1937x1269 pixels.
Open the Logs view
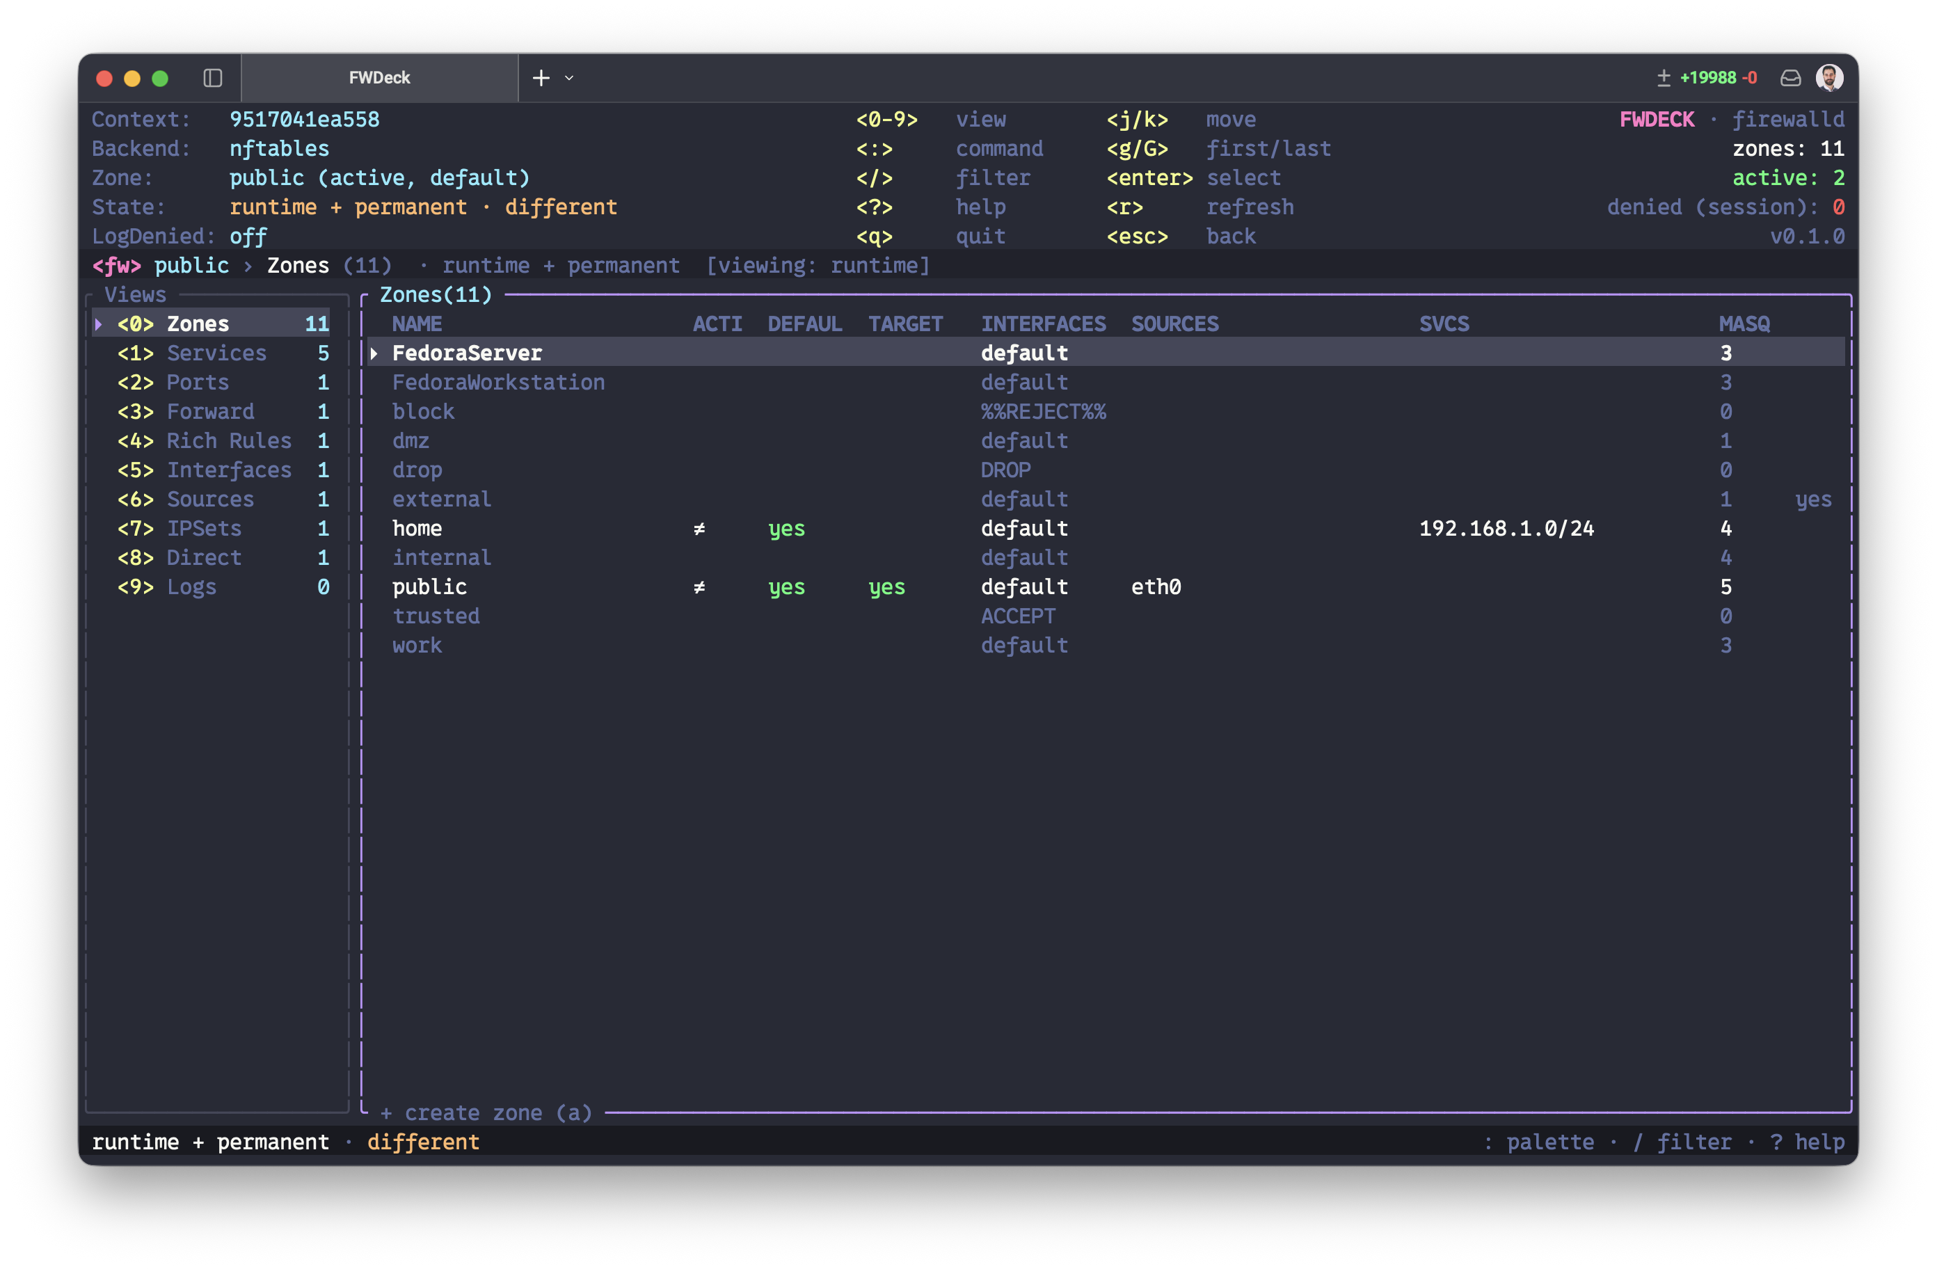click(212, 588)
